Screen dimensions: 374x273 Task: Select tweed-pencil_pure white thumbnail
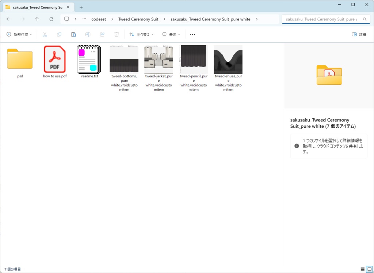pyautogui.click(x=194, y=59)
